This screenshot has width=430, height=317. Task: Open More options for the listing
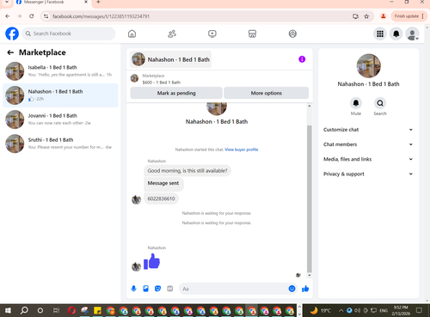tap(267, 93)
